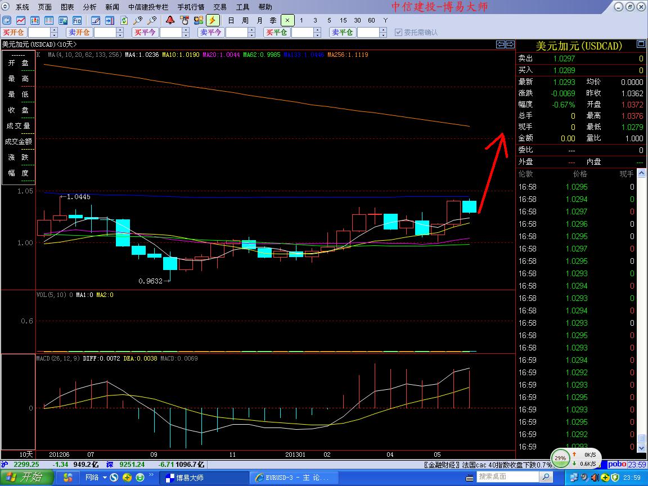Open the 中信建投专栏 menu
The height and width of the screenshot is (486, 648).
coord(148,7)
